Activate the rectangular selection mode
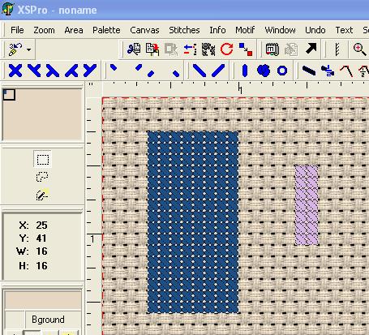This screenshot has height=335, width=369. pyautogui.click(x=43, y=159)
